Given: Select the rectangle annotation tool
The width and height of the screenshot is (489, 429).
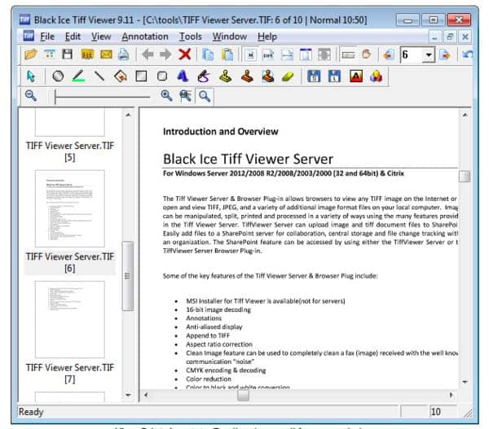Looking at the screenshot, I should 141,76.
